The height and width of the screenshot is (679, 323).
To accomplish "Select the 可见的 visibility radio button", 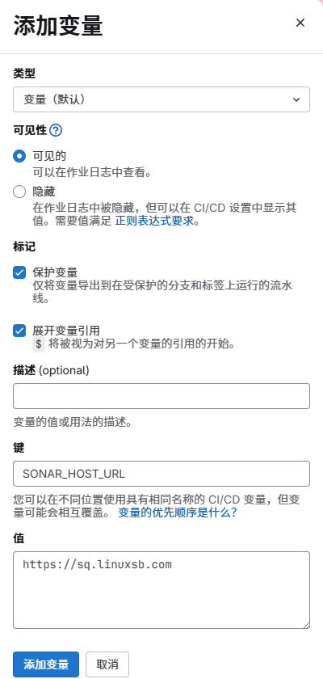I will coord(19,156).
